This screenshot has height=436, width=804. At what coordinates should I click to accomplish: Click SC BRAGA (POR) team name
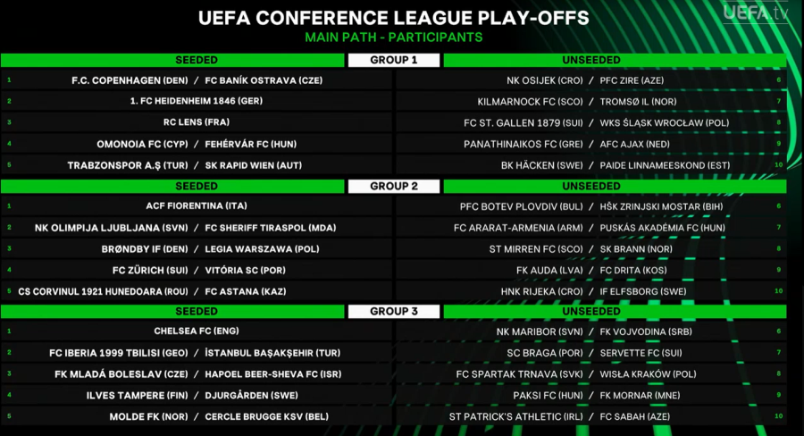pos(545,353)
